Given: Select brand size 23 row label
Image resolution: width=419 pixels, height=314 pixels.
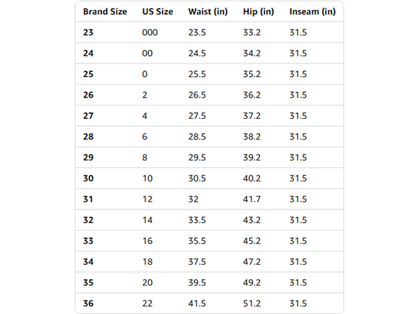Looking at the screenshot, I should point(88,32).
